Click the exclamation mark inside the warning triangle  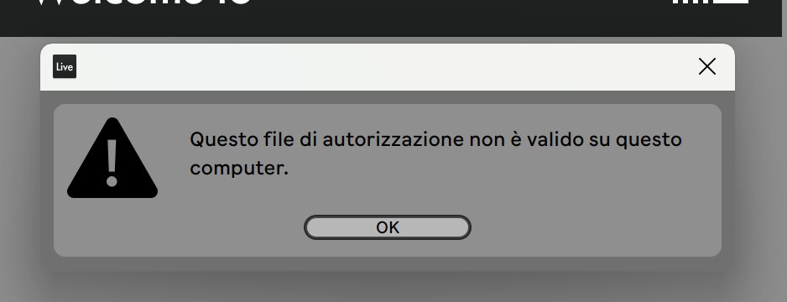(x=112, y=163)
